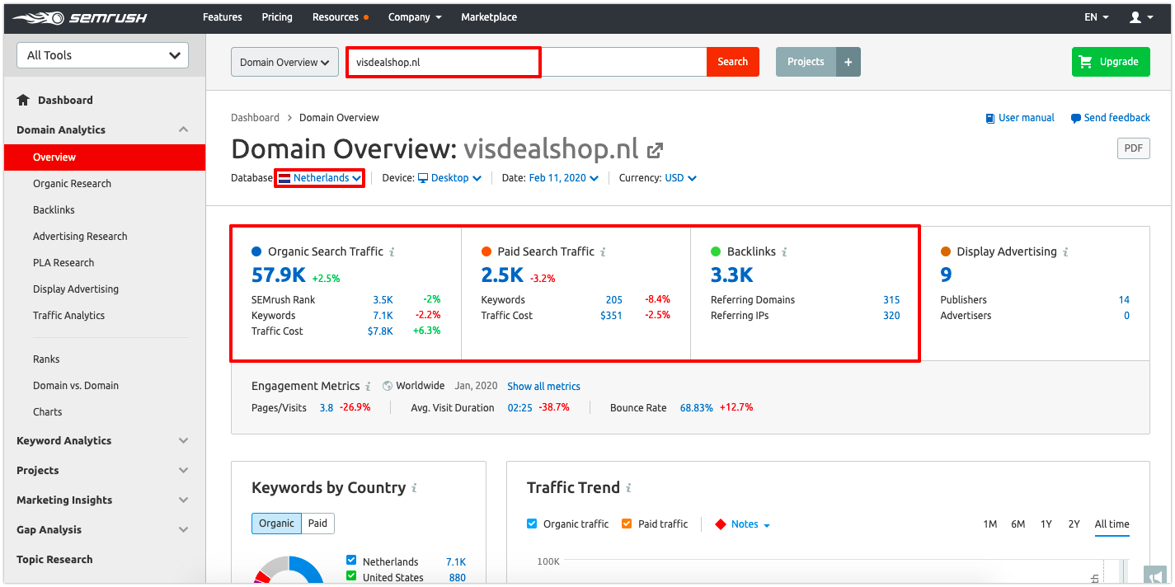Open the Netherlands database dropdown
Screen dimensions: 1175x587
[320, 178]
